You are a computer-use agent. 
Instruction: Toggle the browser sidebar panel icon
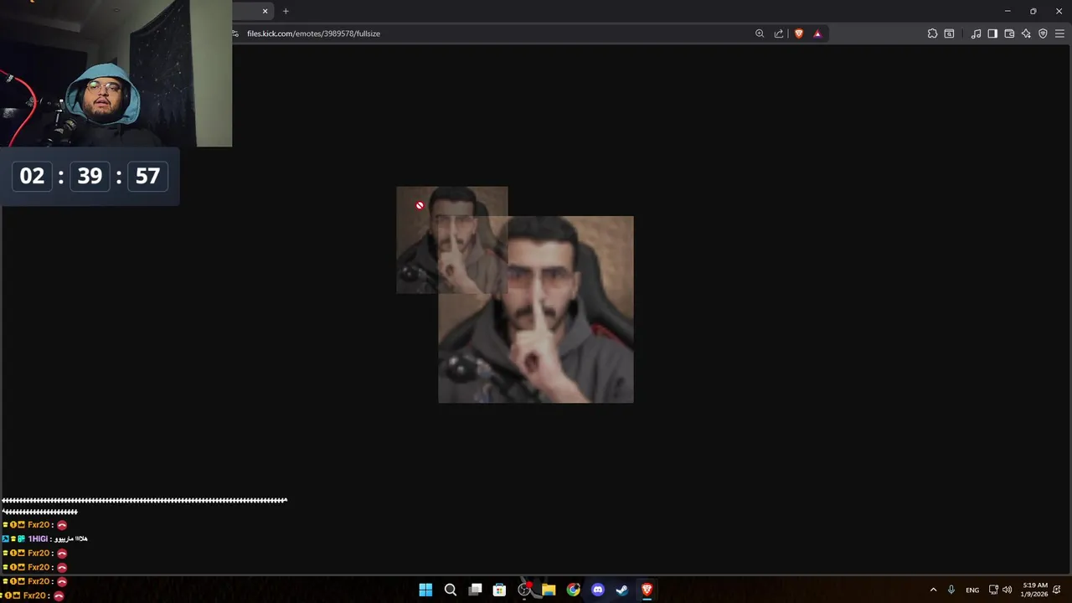tap(992, 33)
